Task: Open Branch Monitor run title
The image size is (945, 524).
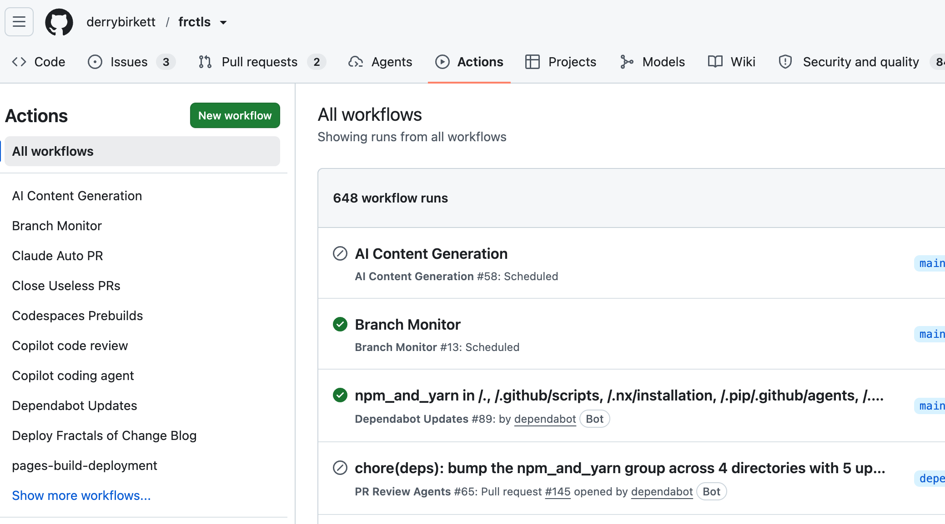Action: [407, 324]
